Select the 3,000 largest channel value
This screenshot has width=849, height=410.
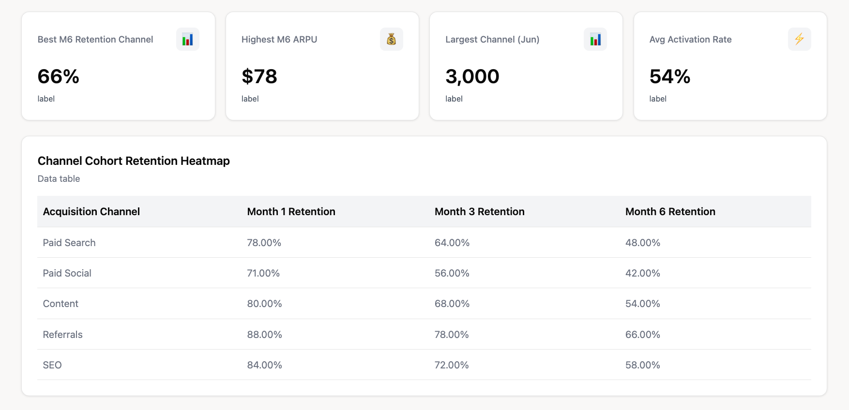pyautogui.click(x=472, y=76)
